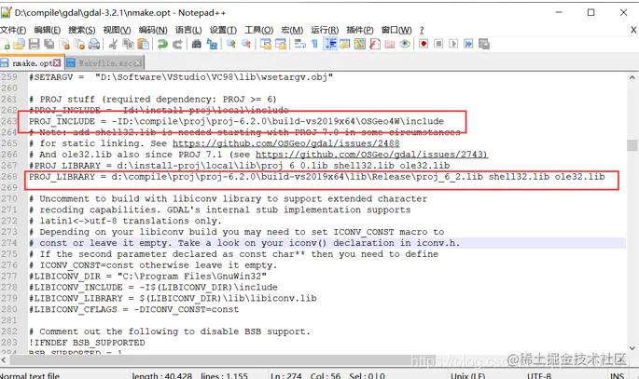The width and height of the screenshot is (639, 379).
Task: Click the Print toolbar icon
Action: tap(94, 44)
